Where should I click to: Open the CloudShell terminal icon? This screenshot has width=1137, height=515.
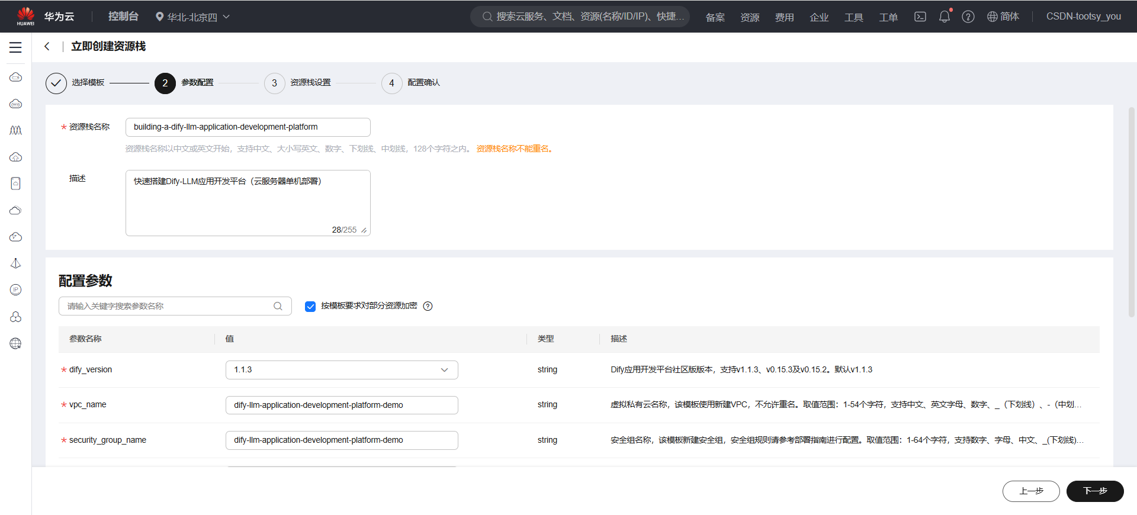click(x=920, y=17)
